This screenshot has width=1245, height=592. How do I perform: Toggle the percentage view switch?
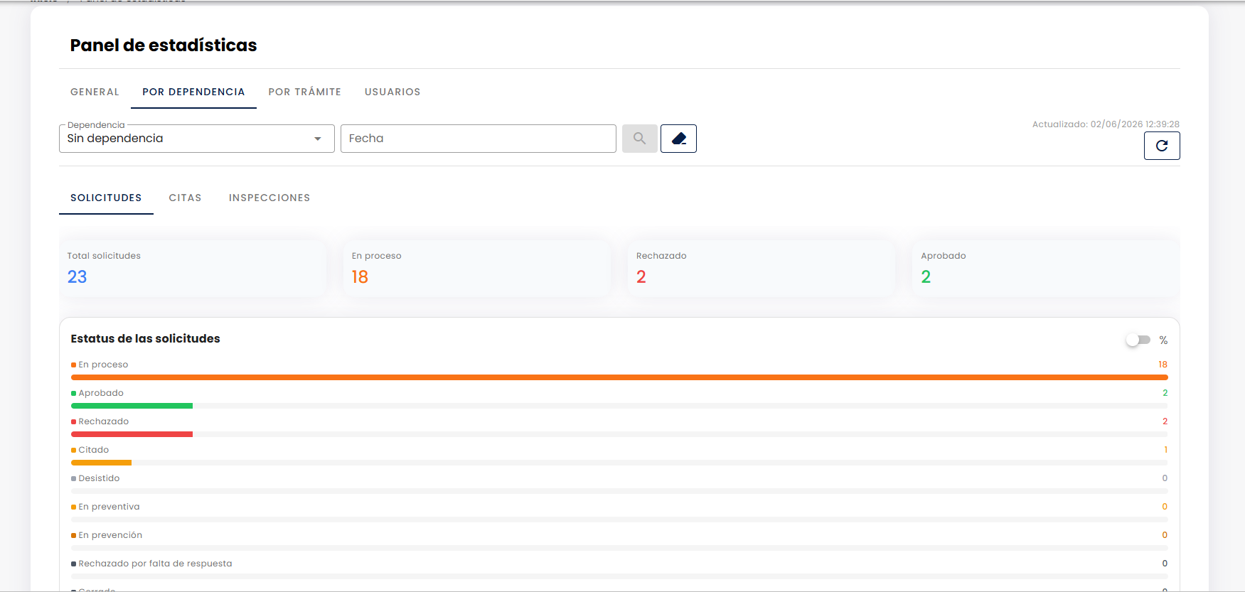pyautogui.click(x=1138, y=340)
